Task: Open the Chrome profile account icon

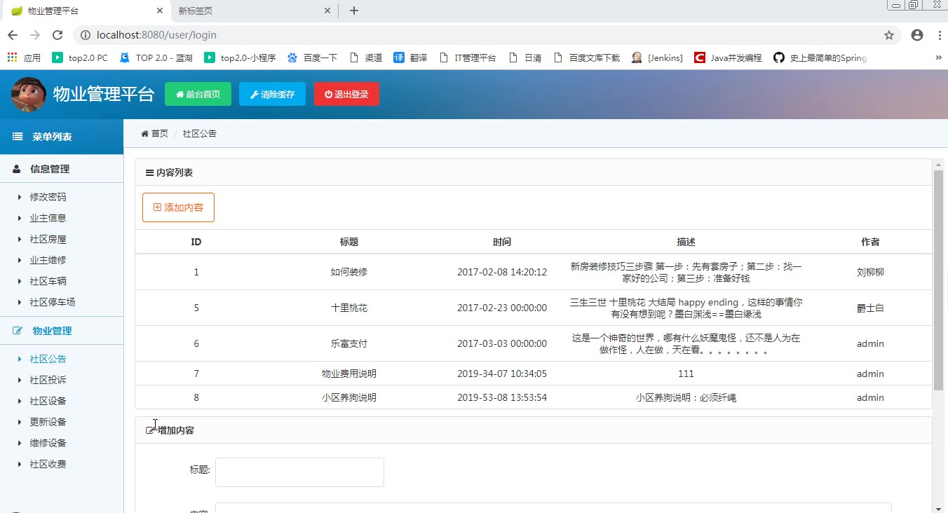Action: point(916,35)
